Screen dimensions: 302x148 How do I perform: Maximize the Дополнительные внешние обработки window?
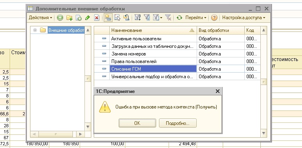click(258, 9)
